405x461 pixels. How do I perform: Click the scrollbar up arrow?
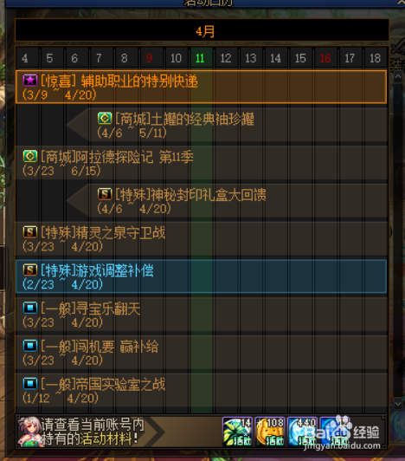(x=398, y=77)
